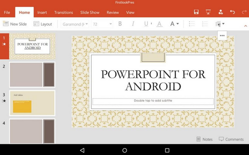Image resolution: width=249 pixels, height=155 pixels.
Task: Toggle Bold formatting
Action: (x=120, y=24)
